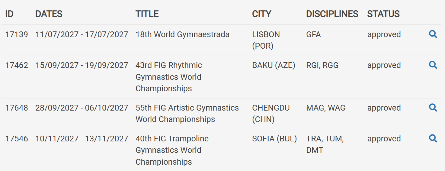Click magnifier icon for Rhythmic Gymnastics World Championships
Viewport: 445px width, 171px height.
(x=433, y=65)
